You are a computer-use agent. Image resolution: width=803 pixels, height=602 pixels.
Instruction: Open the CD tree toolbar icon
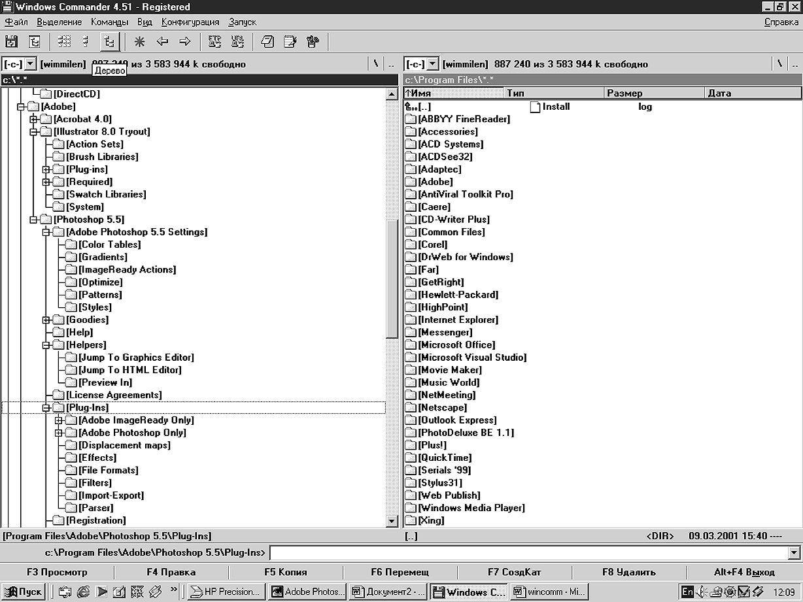pos(35,42)
